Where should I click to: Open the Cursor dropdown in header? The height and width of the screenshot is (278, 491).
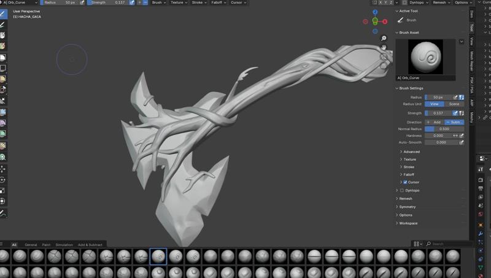pyautogui.click(x=238, y=2)
